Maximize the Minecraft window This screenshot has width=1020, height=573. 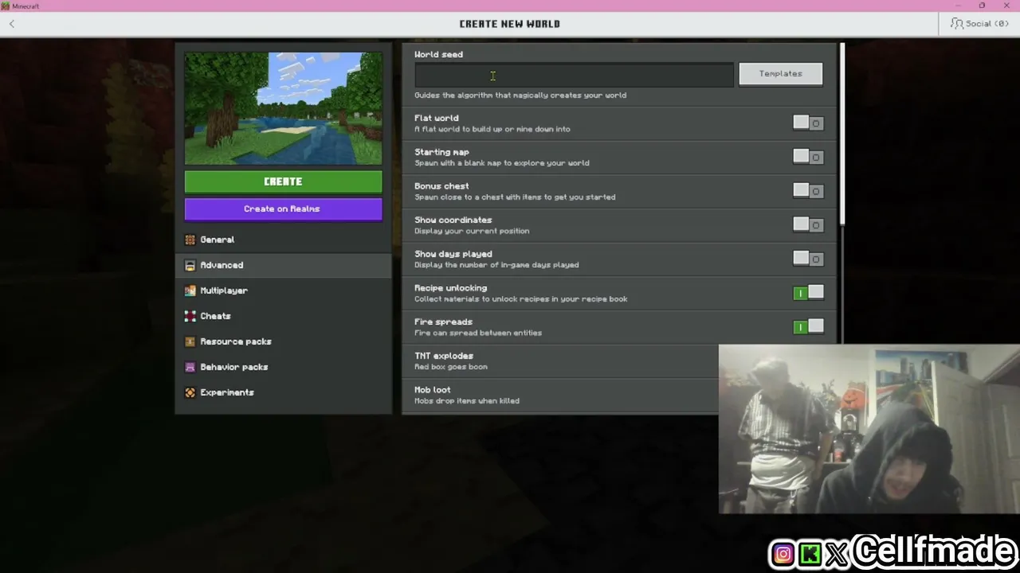tap(982, 6)
